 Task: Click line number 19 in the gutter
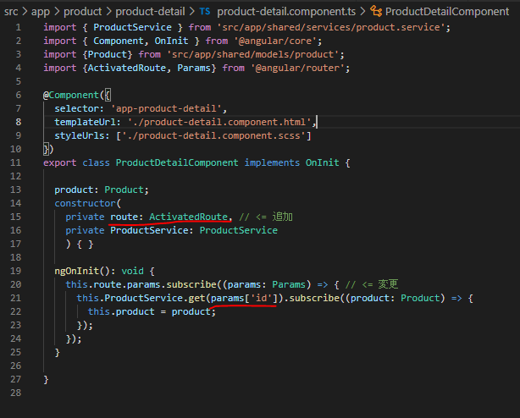(15, 271)
